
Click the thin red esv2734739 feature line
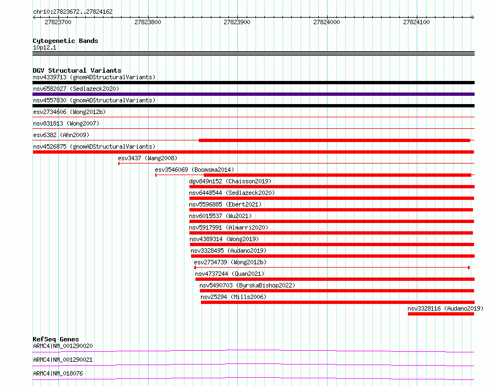[332, 268]
